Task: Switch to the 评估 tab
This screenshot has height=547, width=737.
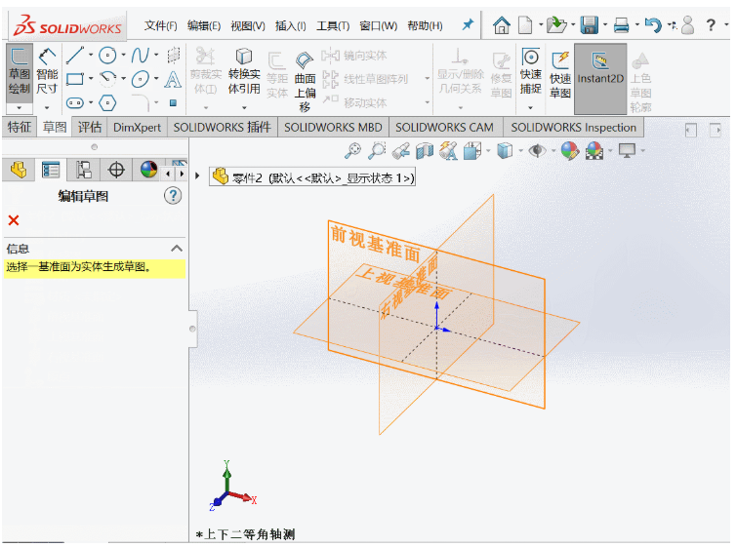Action: (x=89, y=127)
